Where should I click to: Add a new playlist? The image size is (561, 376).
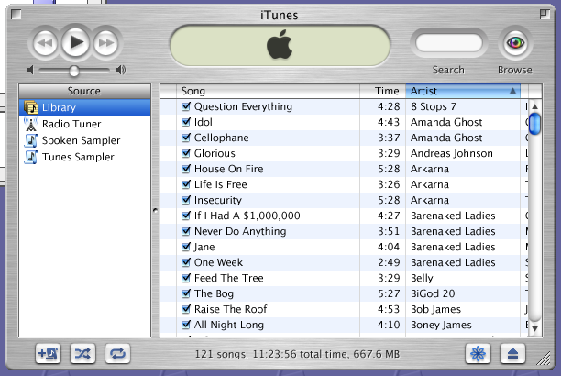47,352
